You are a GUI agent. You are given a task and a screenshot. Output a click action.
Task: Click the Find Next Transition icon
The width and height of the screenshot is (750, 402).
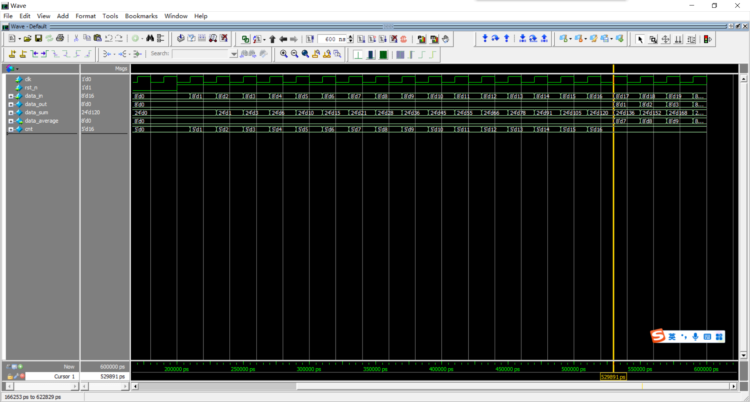[x=45, y=54]
